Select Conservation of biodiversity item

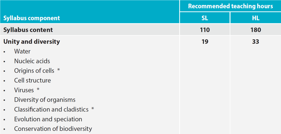[53, 129]
